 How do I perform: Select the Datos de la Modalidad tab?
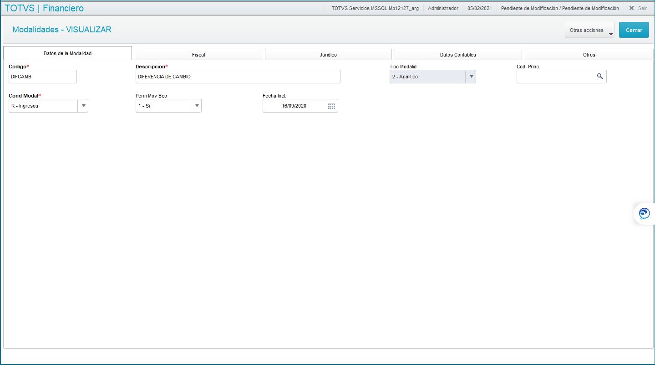tap(67, 53)
